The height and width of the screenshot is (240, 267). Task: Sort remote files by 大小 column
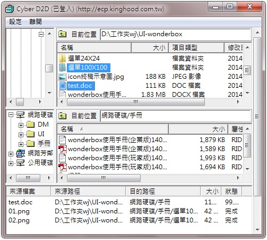[199, 129]
